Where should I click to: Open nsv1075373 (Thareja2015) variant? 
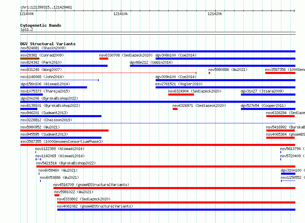click(x=45, y=91)
